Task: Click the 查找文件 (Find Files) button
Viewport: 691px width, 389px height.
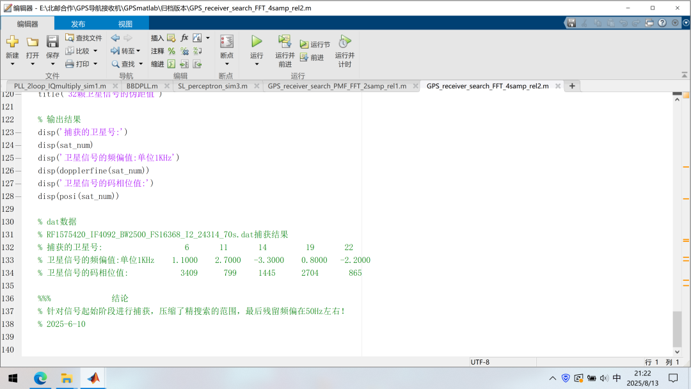Action: pyautogui.click(x=83, y=38)
